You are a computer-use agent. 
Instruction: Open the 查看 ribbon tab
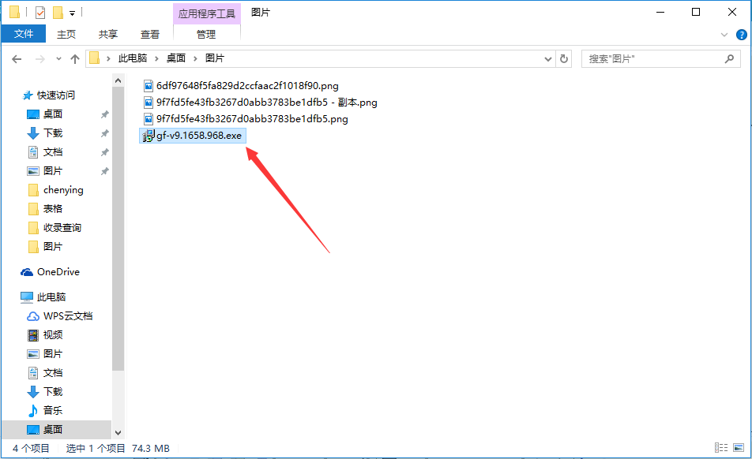[x=150, y=35]
